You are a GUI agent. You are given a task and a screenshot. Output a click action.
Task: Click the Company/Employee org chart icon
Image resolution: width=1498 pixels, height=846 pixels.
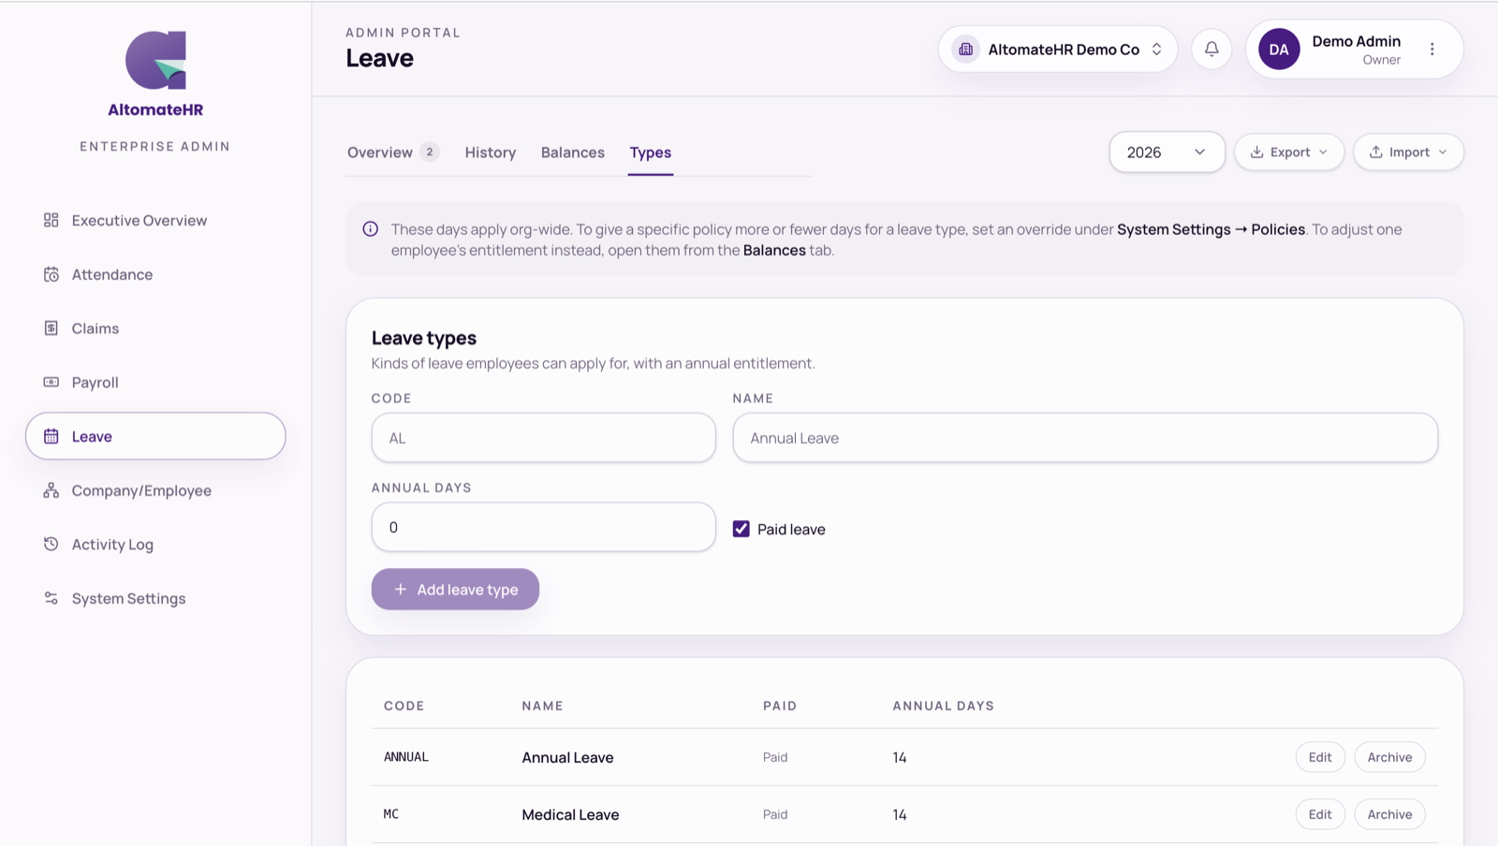51,490
